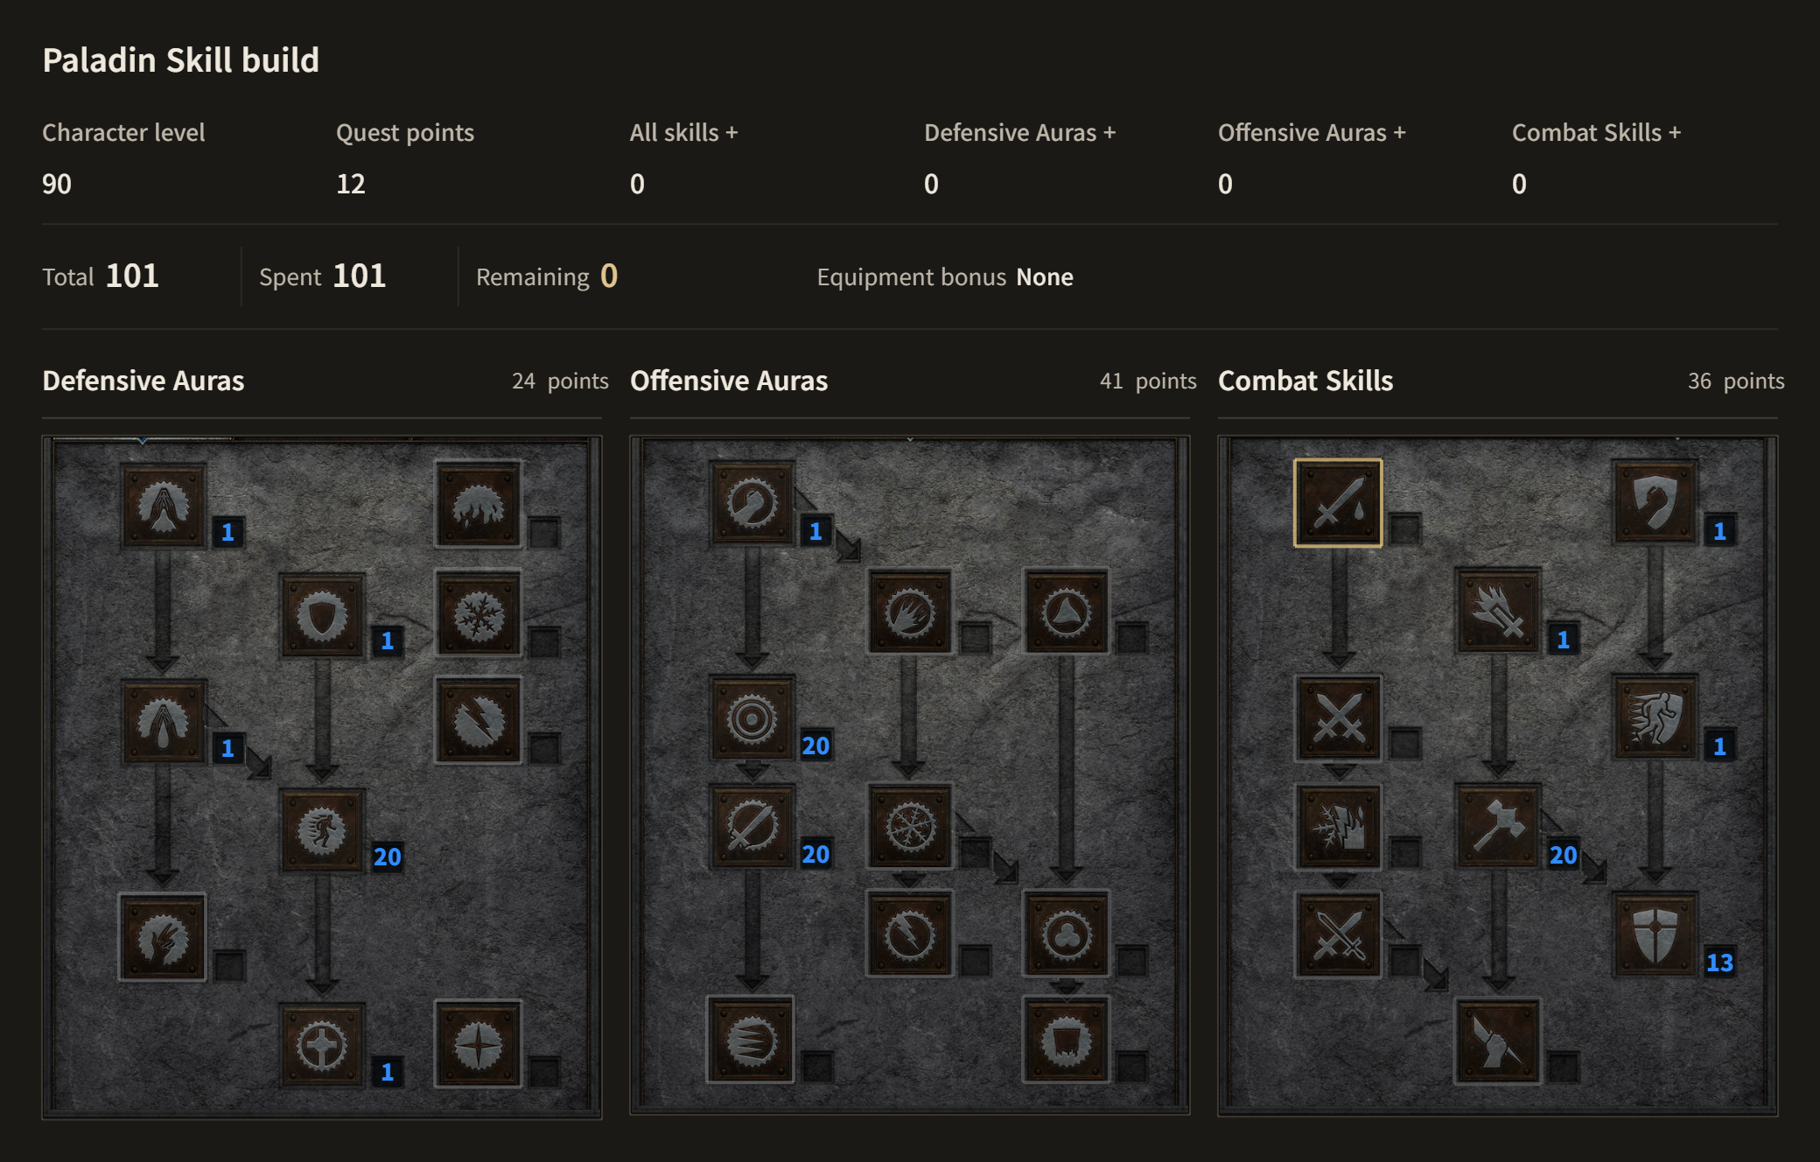This screenshot has width=1820, height=1162.
Task: Click the Fist of the Heavens icon
Action: pos(1498,1041)
